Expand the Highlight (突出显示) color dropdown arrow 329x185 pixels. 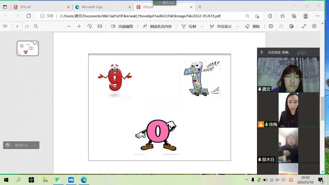[238, 26]
